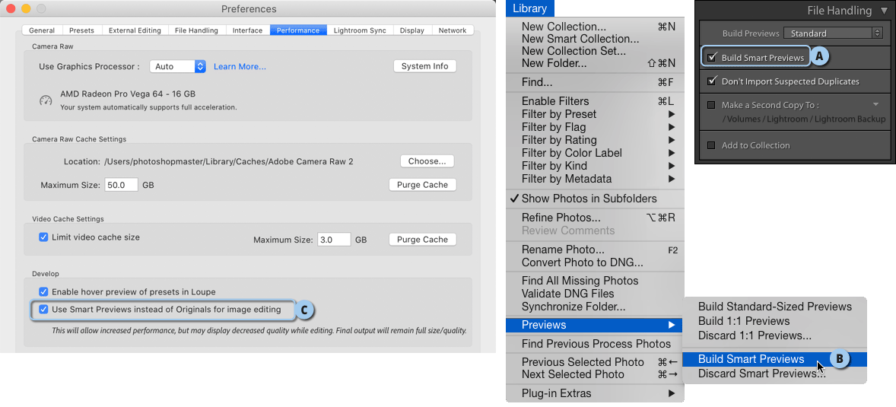
Task: Choose Build Standard-Sized Previews
Action: coord(775,307)
